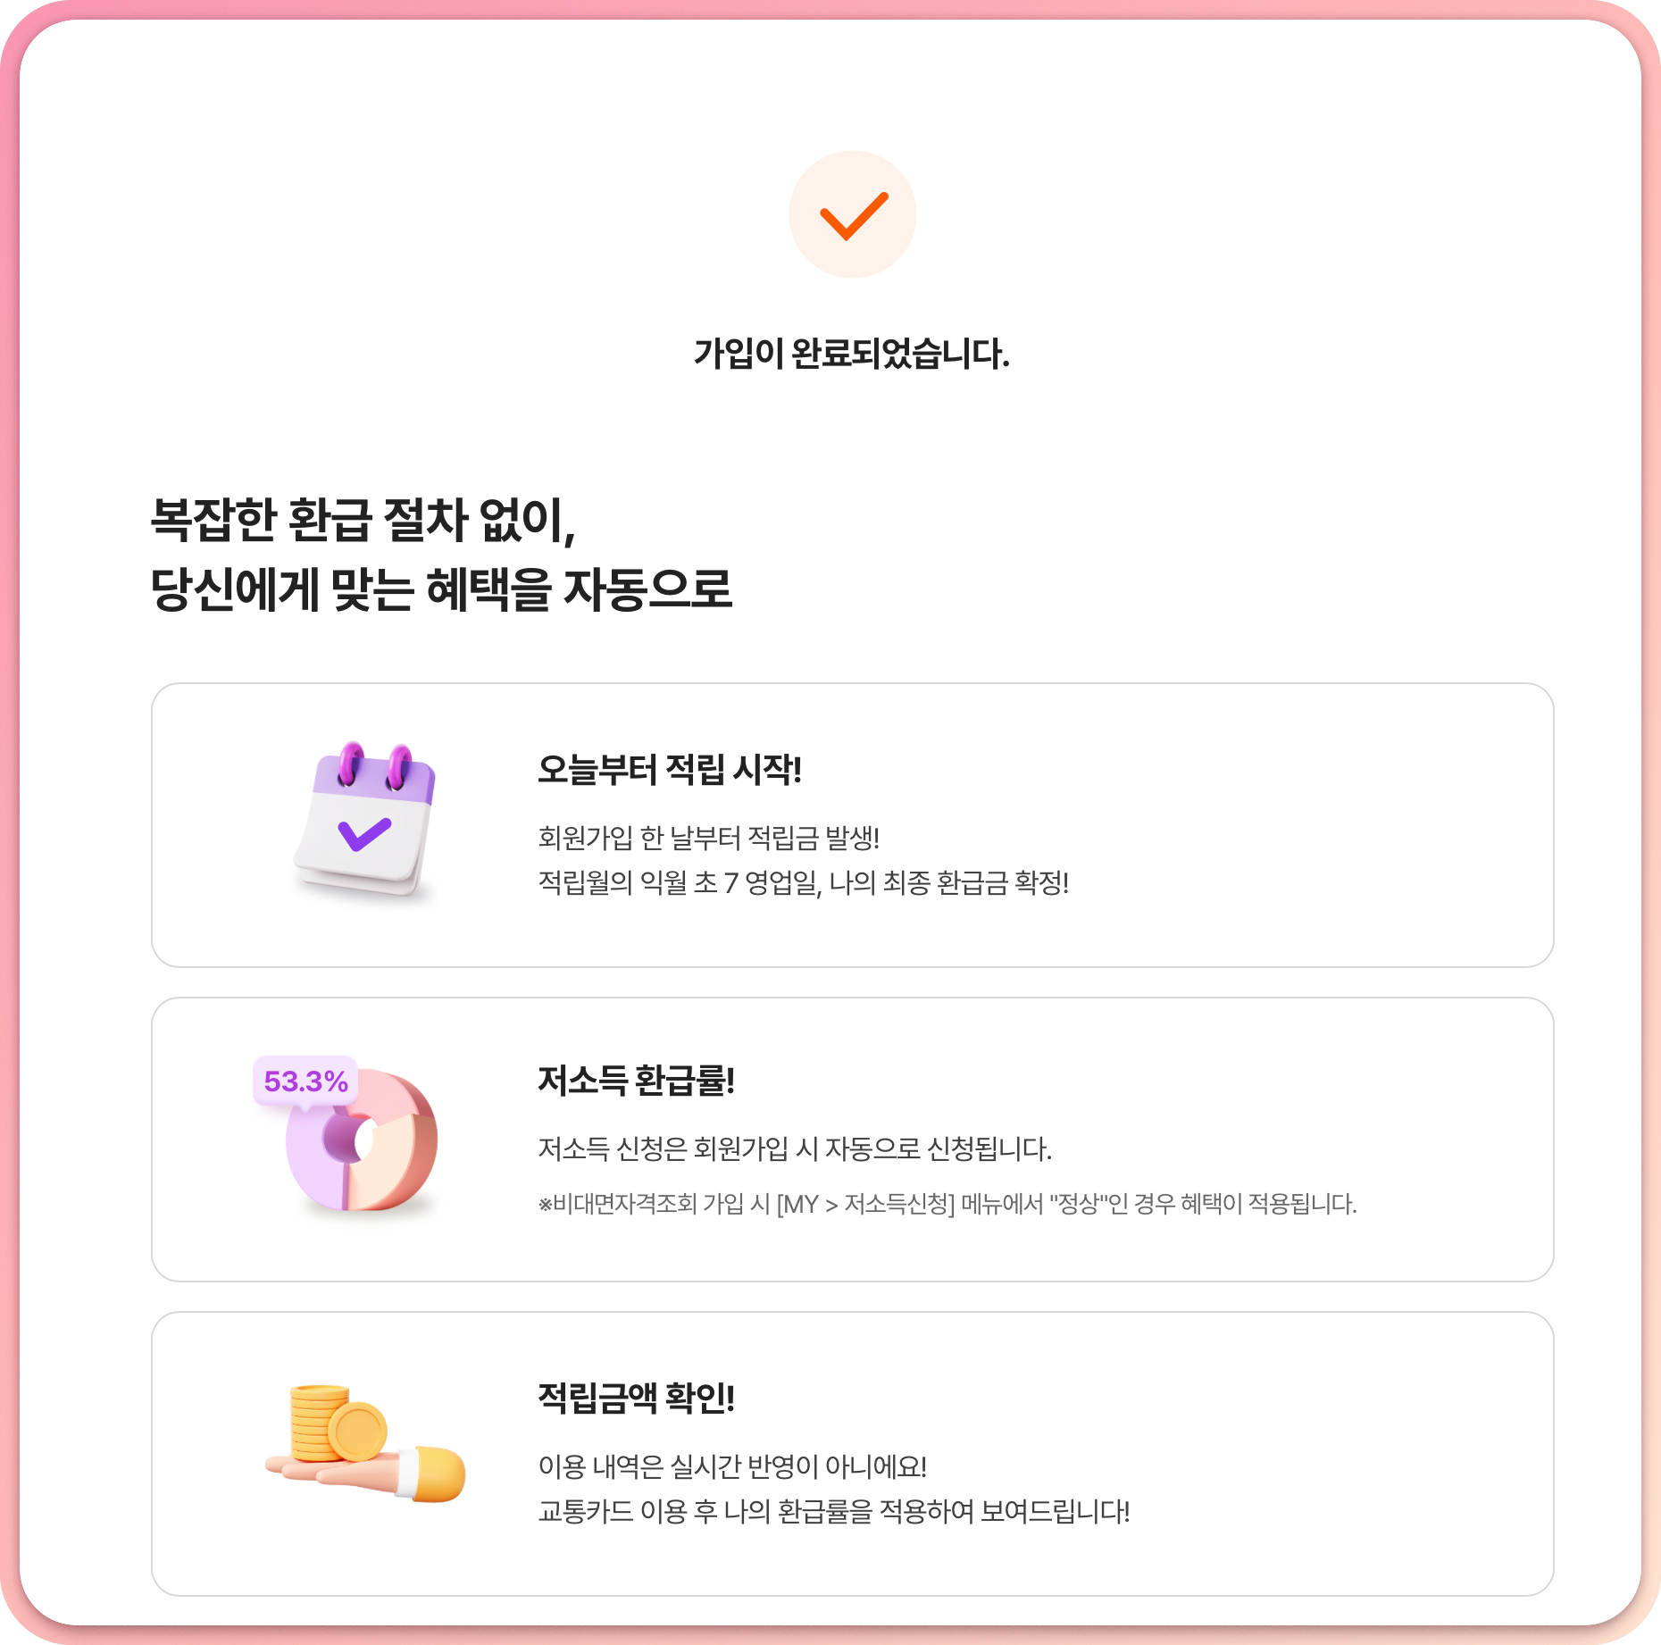Select the 가입이 완료되었습니다 confirmation text
The height and width of the screenshot is (1645, 1661).
[852, 354]
